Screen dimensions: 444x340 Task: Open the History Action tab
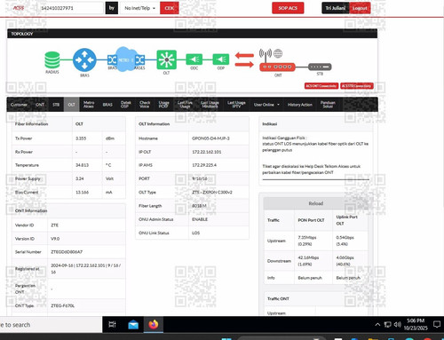click(x=300, y=105)
